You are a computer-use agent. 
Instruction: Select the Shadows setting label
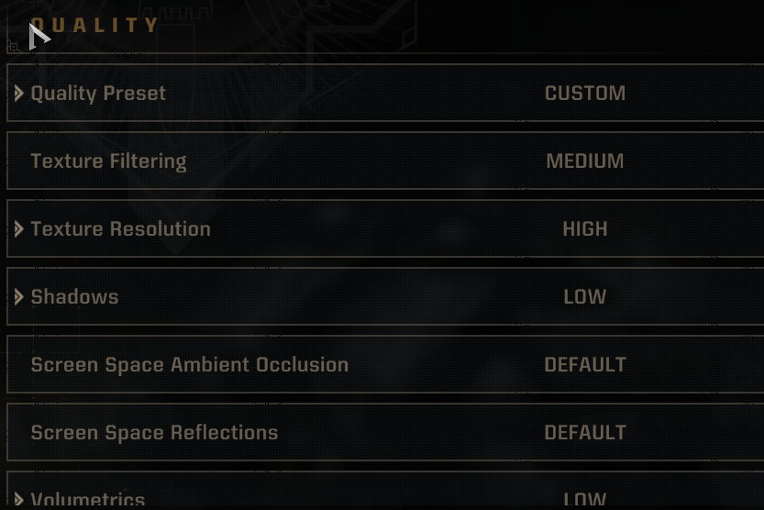[74, 296]
